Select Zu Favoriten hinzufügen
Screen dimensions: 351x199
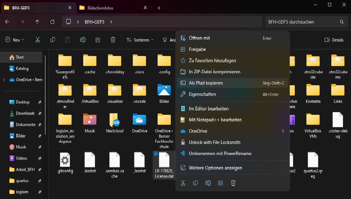[232, 60]
